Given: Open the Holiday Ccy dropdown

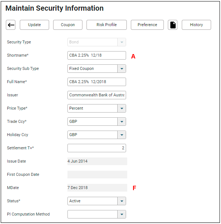Looking at the screenshot, I should point(122,135).
